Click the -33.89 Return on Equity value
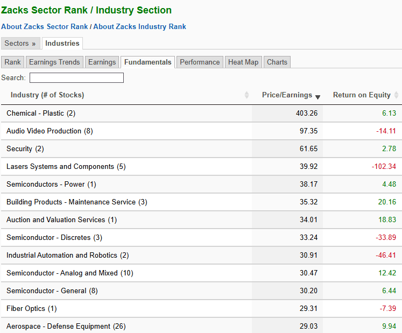The image size is (402, 333). [x=386, y=237]
